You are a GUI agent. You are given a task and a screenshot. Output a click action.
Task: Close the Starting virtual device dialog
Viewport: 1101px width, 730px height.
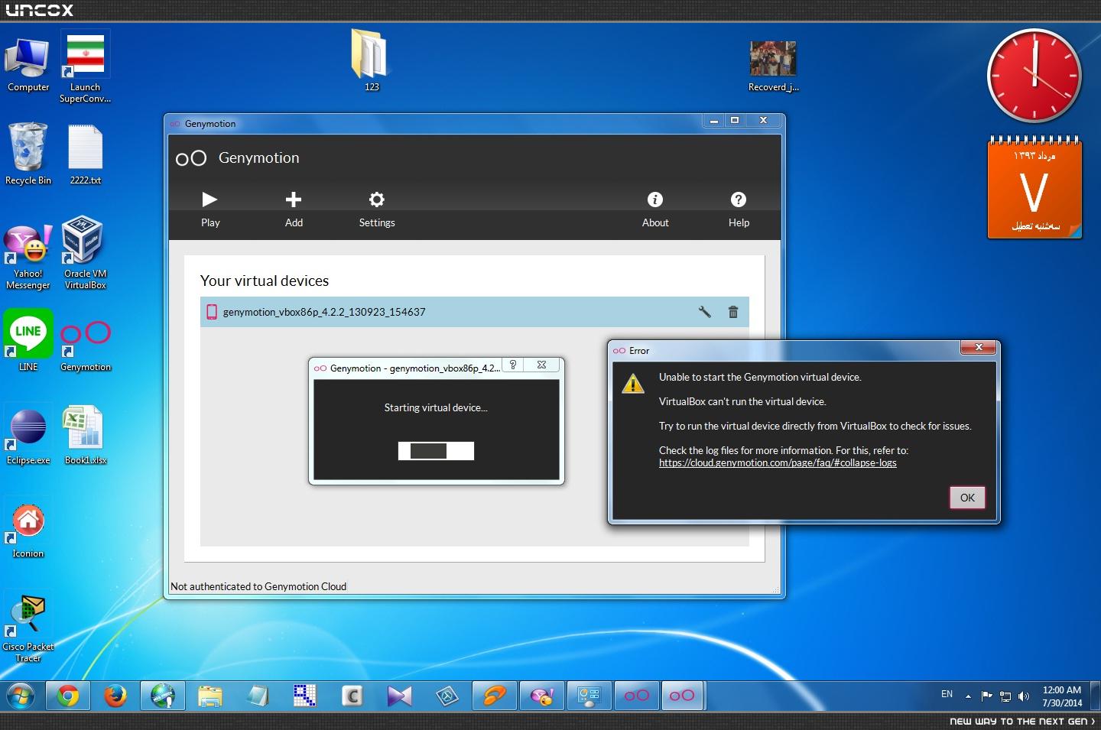pyautogui.click(x=542, y=365)
